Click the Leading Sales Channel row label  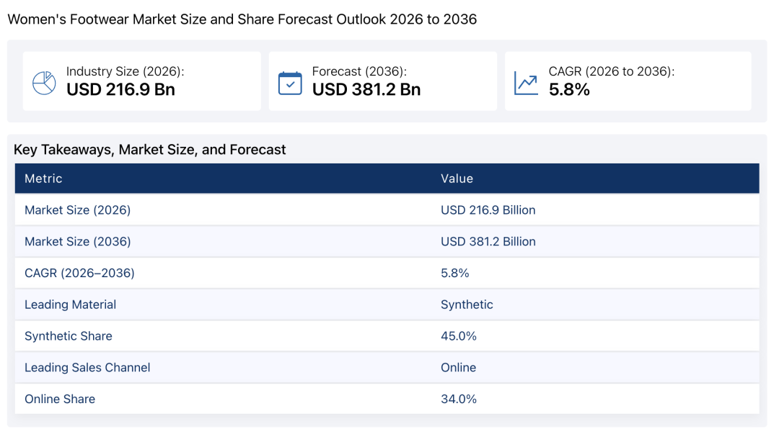pos(87,368)
